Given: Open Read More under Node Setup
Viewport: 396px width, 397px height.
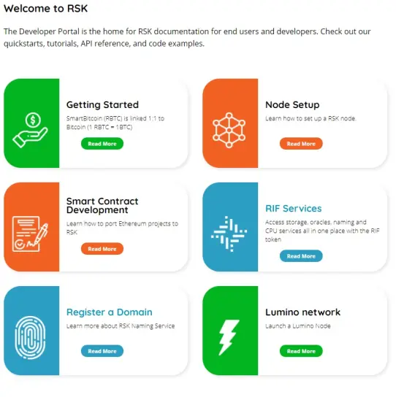Looking at the screenshot, I should (301, 144).
